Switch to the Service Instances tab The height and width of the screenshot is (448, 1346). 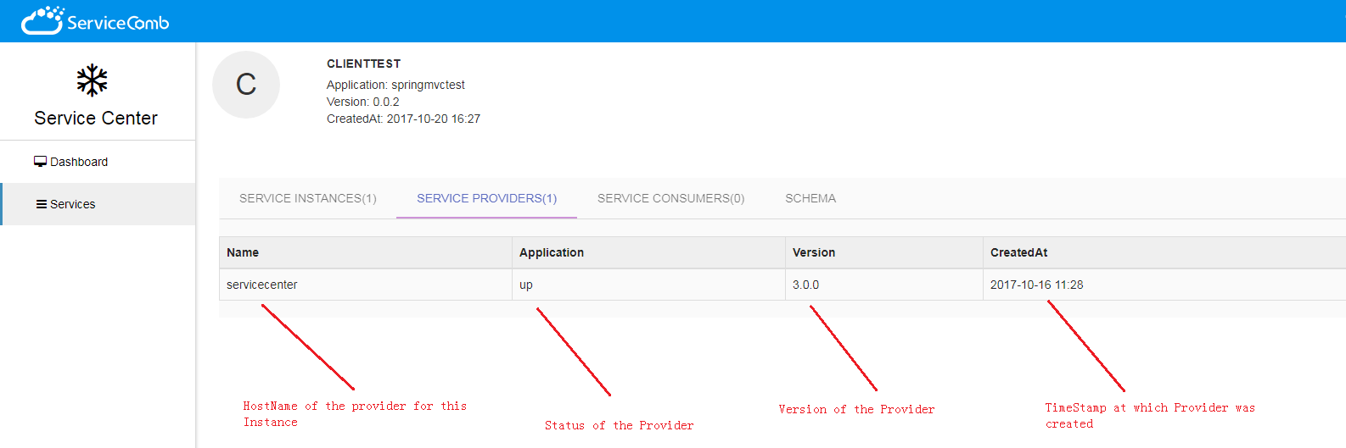click(x=307, y=198)
